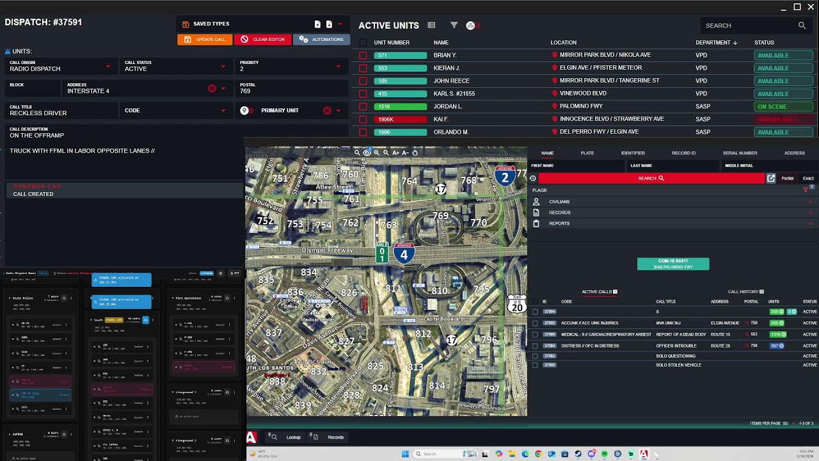819x461 pixels.
Task: Switch to the Serial Number lookup tab
Action: tap(740, 153)
